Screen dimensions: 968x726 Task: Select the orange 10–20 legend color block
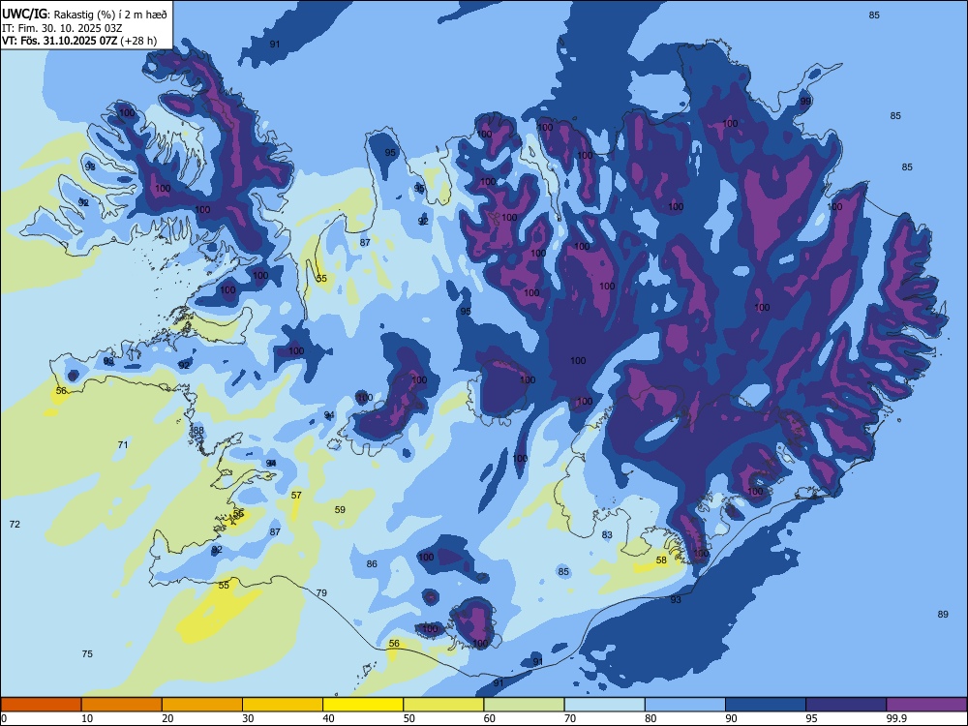tap(122, 705)
